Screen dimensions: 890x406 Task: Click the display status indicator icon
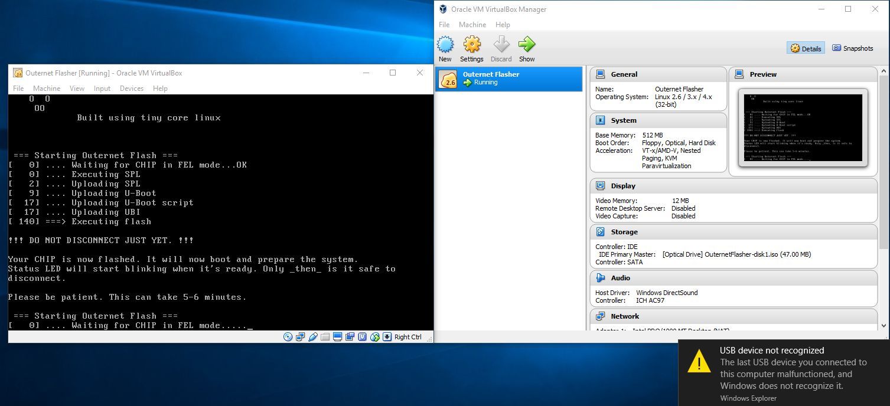338,337
